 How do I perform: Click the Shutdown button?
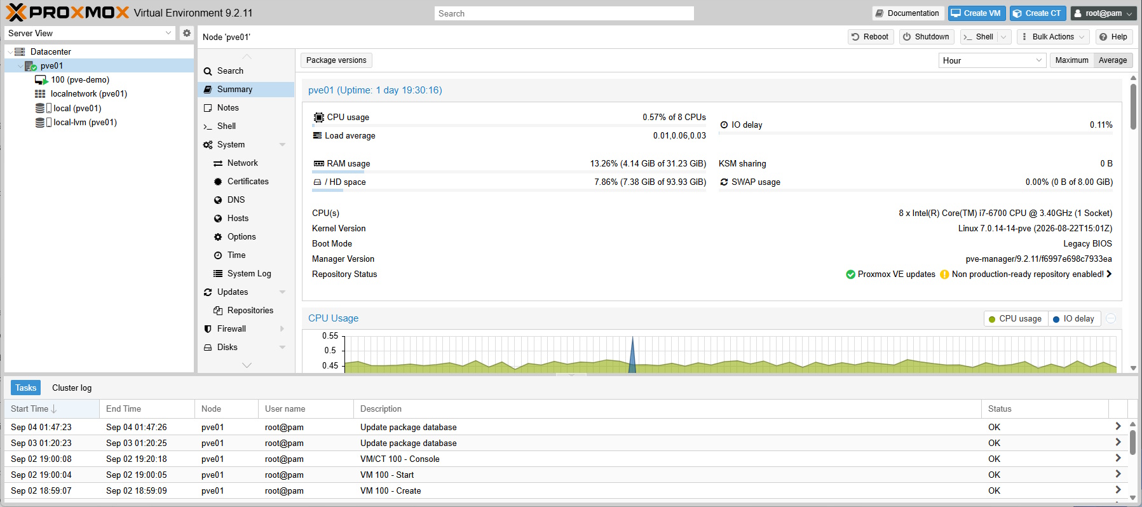[x=926, y=37]
